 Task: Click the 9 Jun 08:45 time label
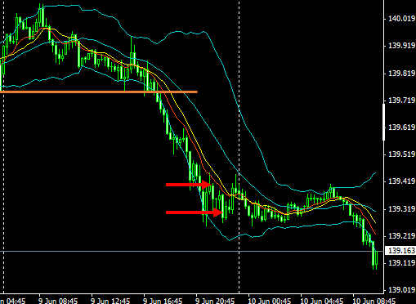point(58,301)
